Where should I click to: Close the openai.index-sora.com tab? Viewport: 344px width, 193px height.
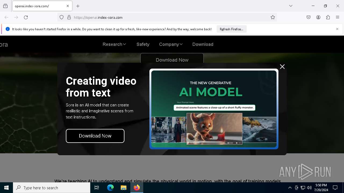click(x=68, y=6)
